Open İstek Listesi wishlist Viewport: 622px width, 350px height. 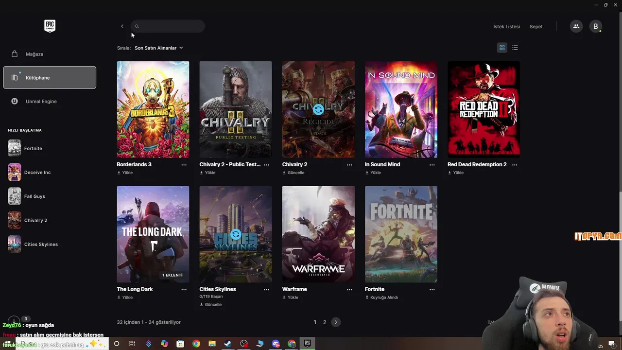[506, 27]
